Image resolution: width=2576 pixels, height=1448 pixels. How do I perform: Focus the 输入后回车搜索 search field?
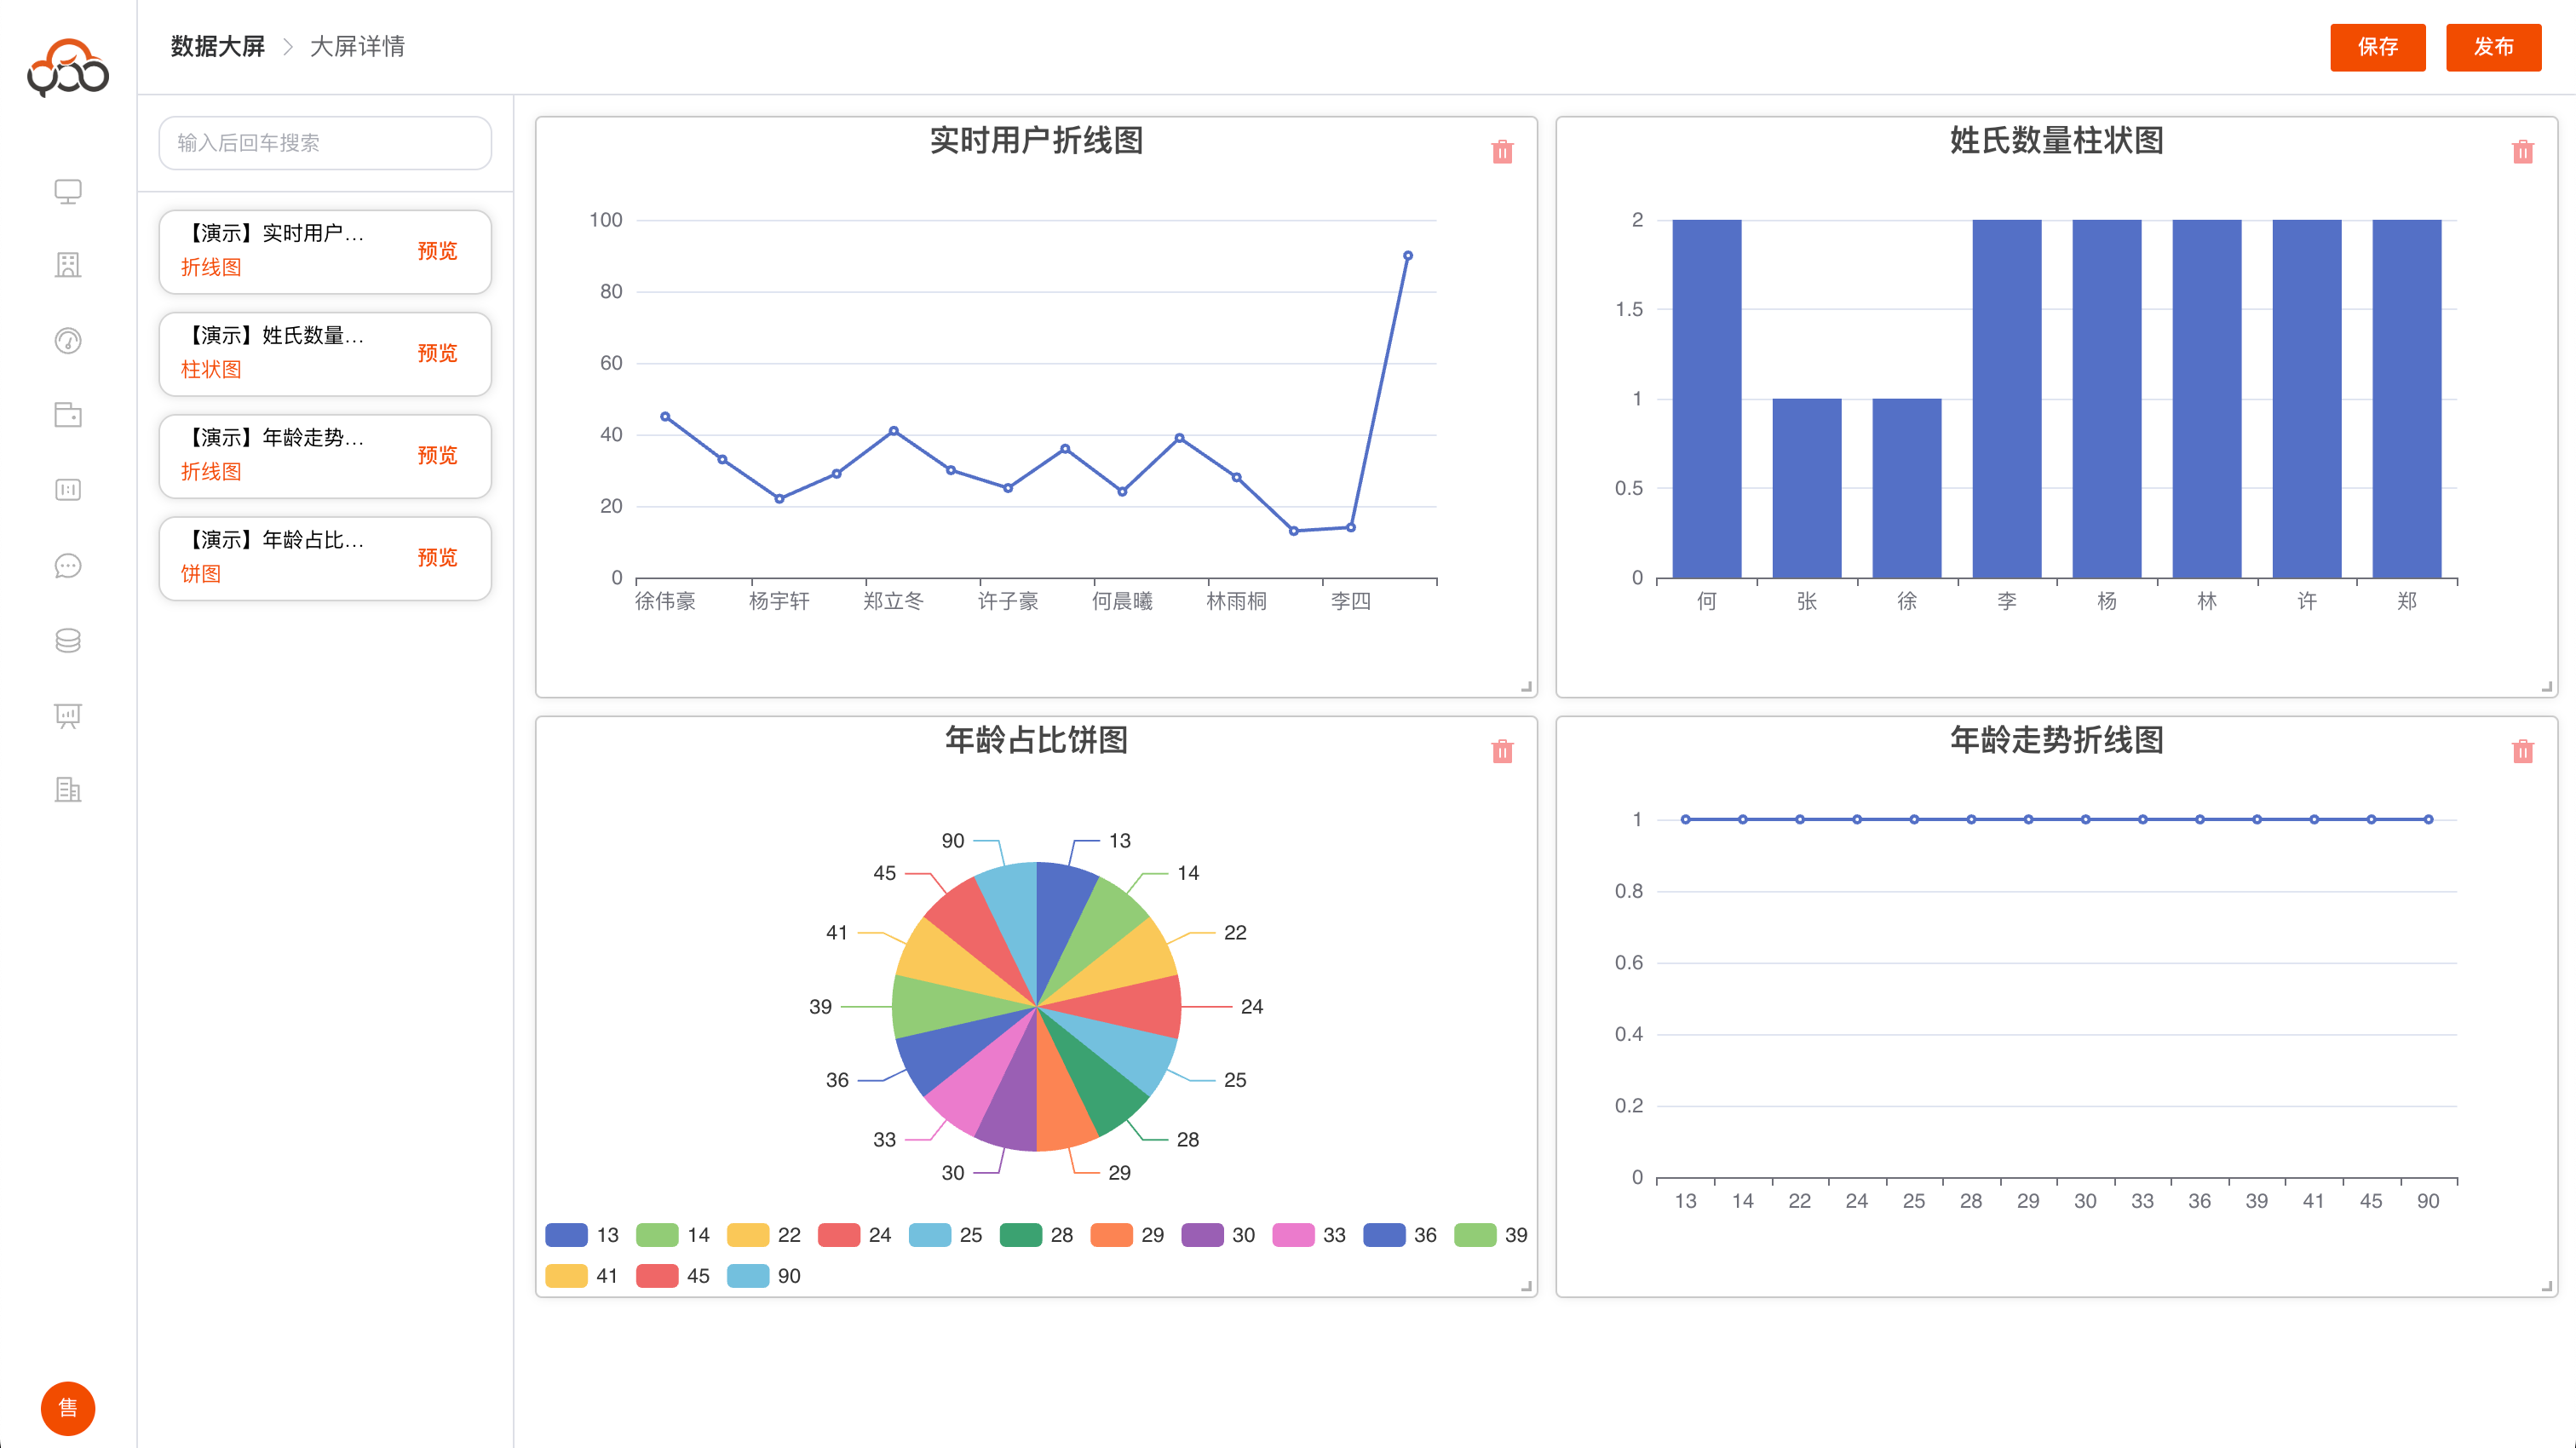point(325,143)
